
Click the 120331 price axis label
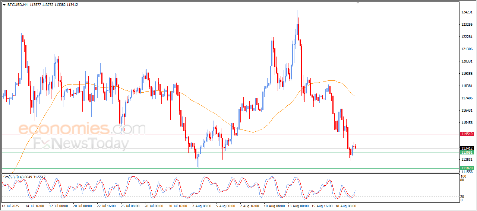pos(467,61)
